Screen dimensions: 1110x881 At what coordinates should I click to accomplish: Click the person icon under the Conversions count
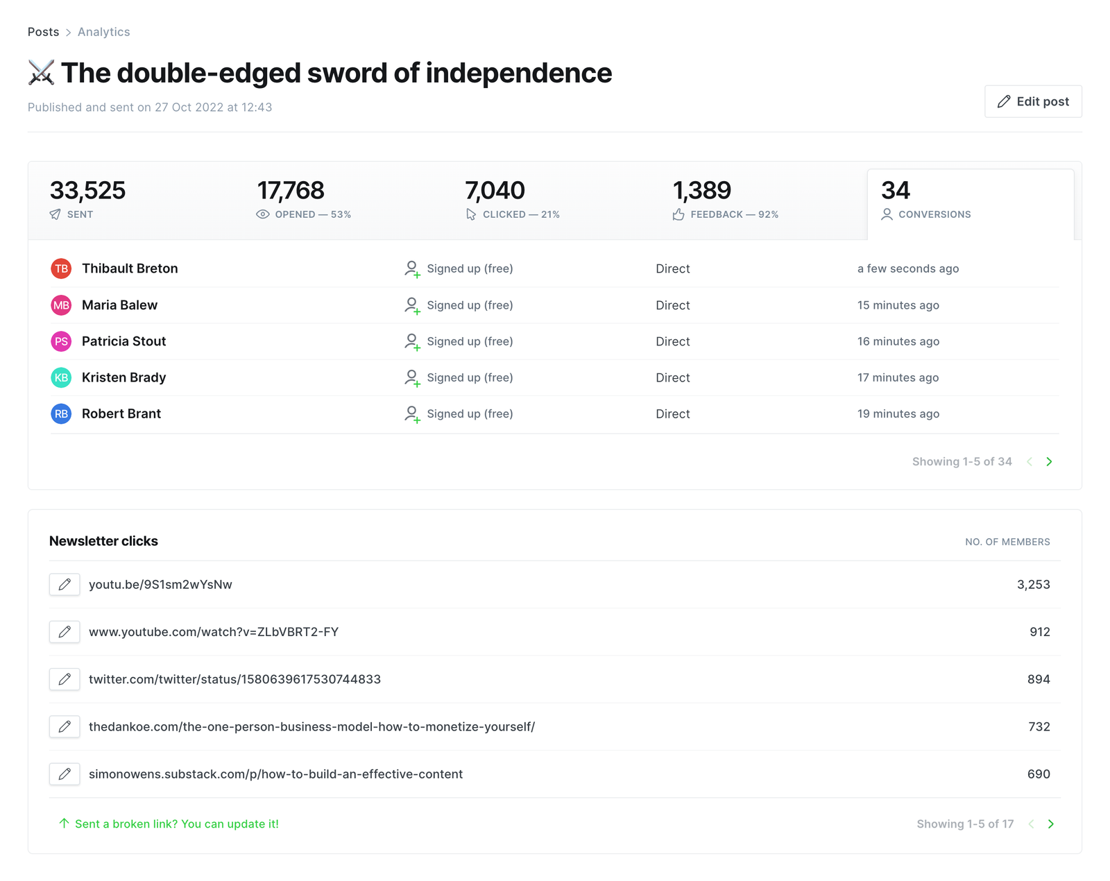[x=887, y=214]
